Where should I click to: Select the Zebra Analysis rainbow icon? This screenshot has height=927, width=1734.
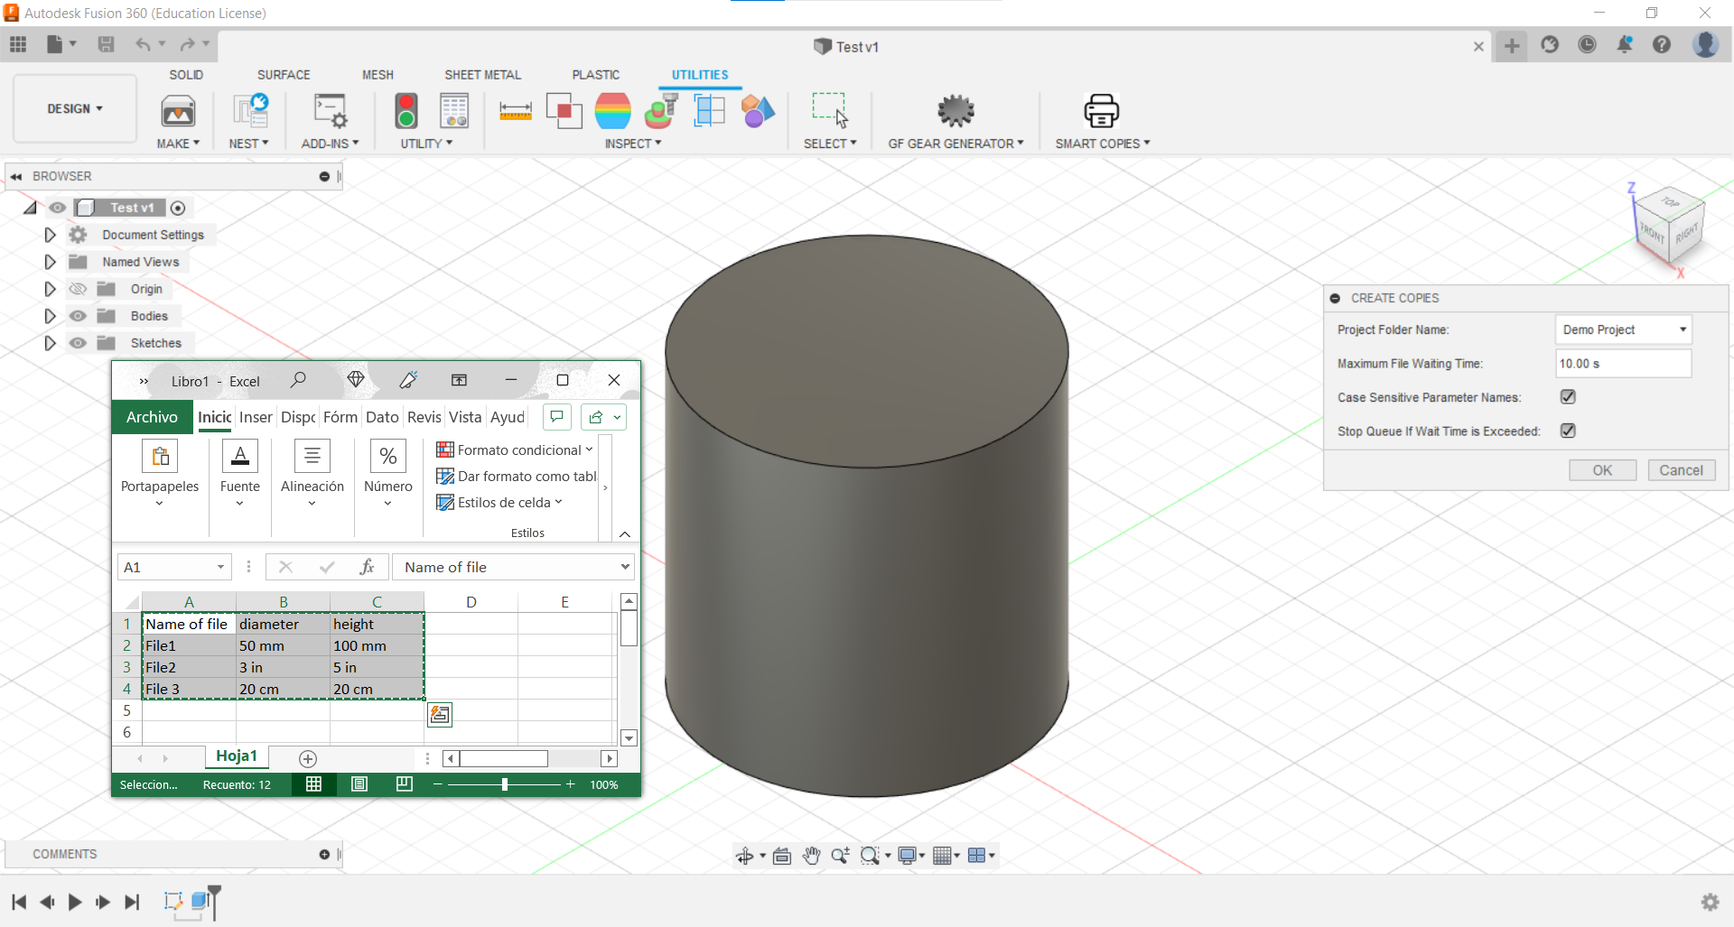tap(612, 111)
